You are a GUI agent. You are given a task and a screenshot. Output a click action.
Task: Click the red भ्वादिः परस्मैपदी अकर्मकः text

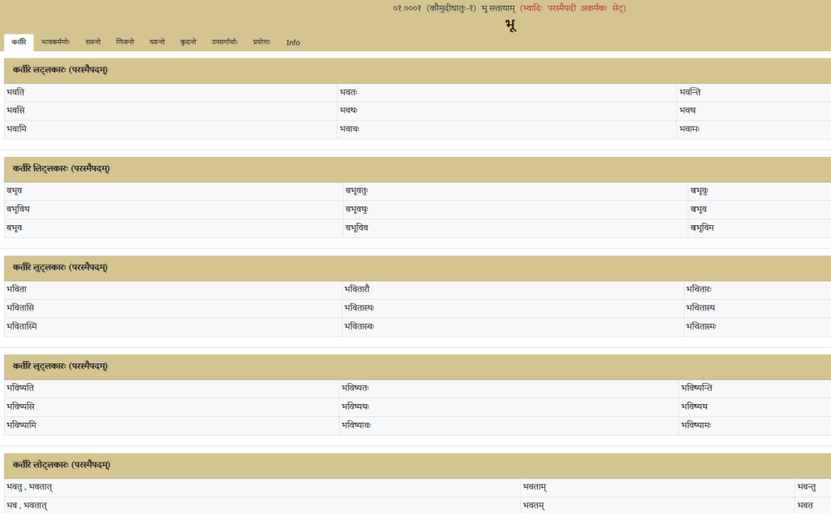click(x=573, y=8)
